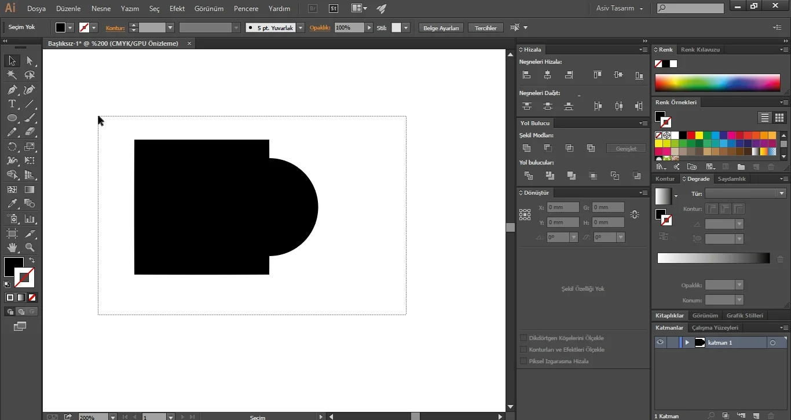Viewport: 791px width, 420px height.
Task: Open Asiv Tasarım workspace switcher
Action: pyautogui.click(x=620, y=9)
